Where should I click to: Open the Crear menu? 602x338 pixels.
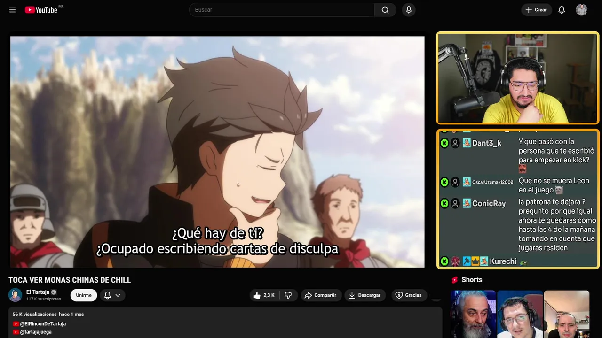(x=536, y=10)
